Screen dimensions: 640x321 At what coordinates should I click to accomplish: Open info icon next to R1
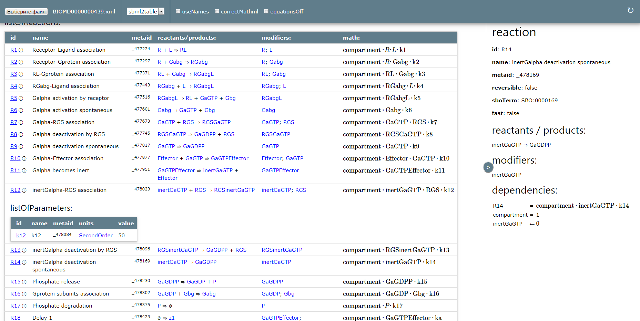tap(21, 50)
